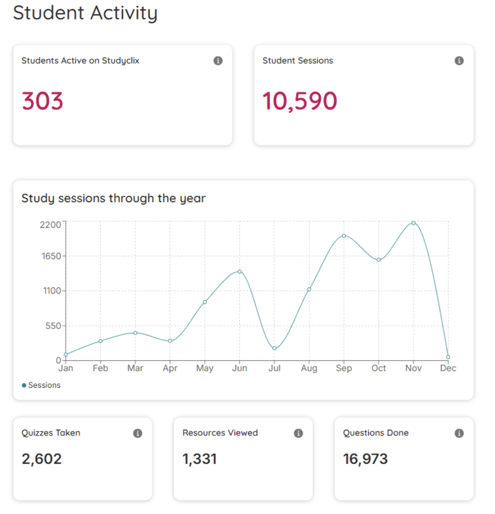This screenshot has height=514, width=495.
Task: Click the 1100 y-axis label
Action: (52, 291)
